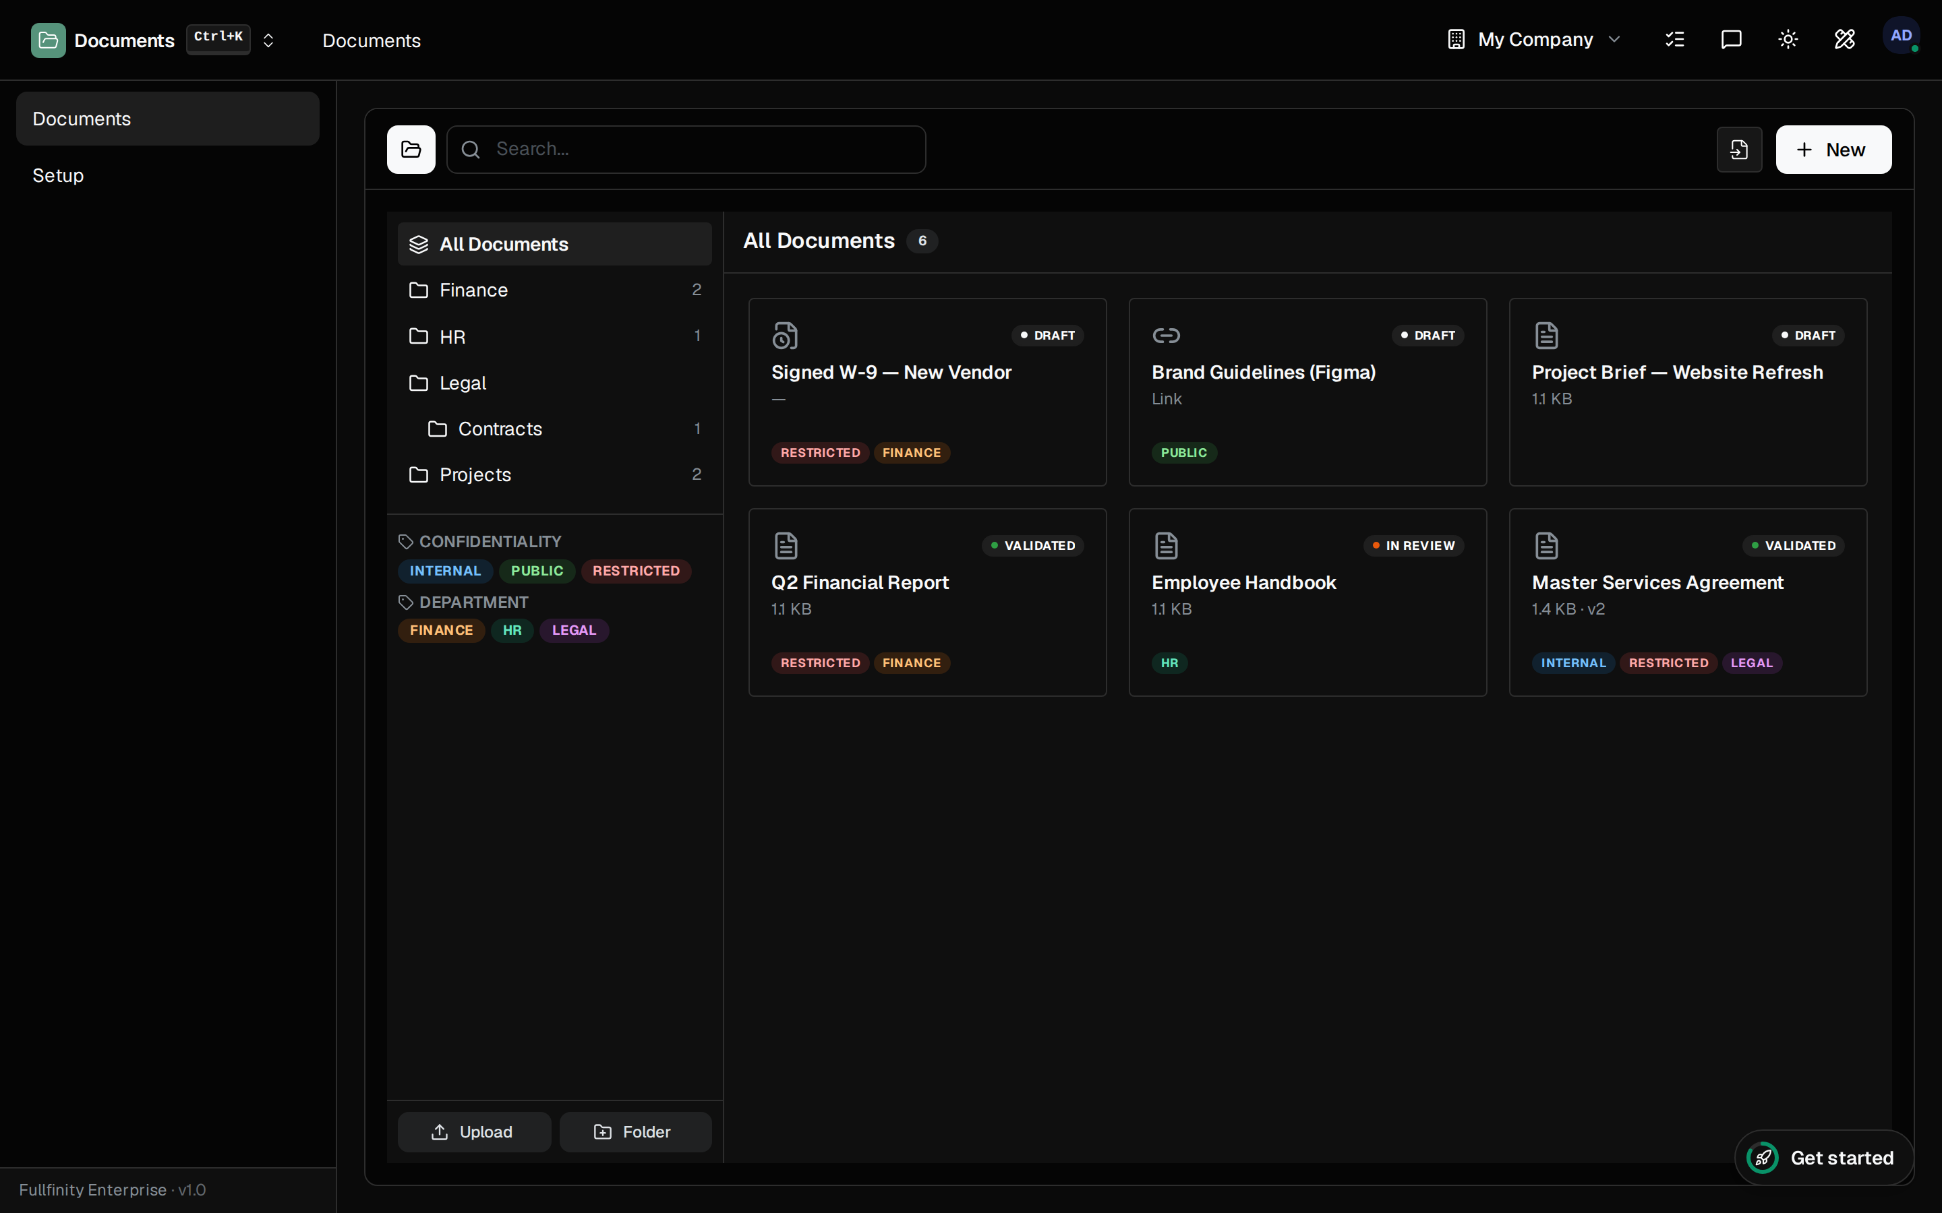Click the green Documents app logo
Viewport: 1942px width, 1213px height.
tap(48, 40)
